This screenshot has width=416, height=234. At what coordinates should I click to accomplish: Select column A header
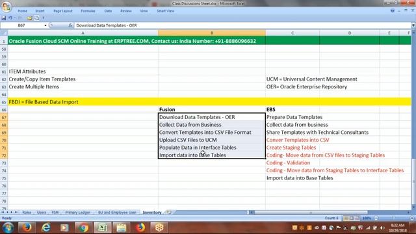83,33
